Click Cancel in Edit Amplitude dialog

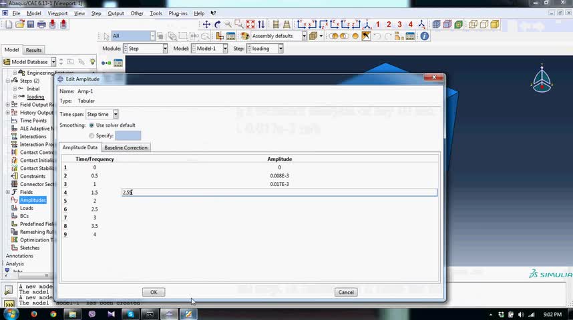pos(346,292)
